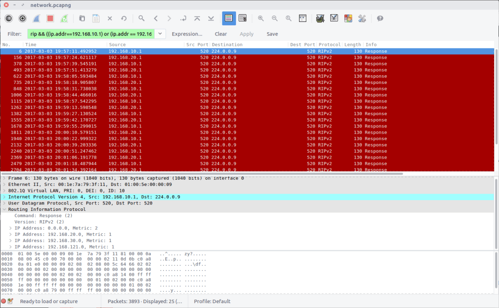Toggle auto scroll during live capture
Viewport: 499px width, 308px height.
242,19
